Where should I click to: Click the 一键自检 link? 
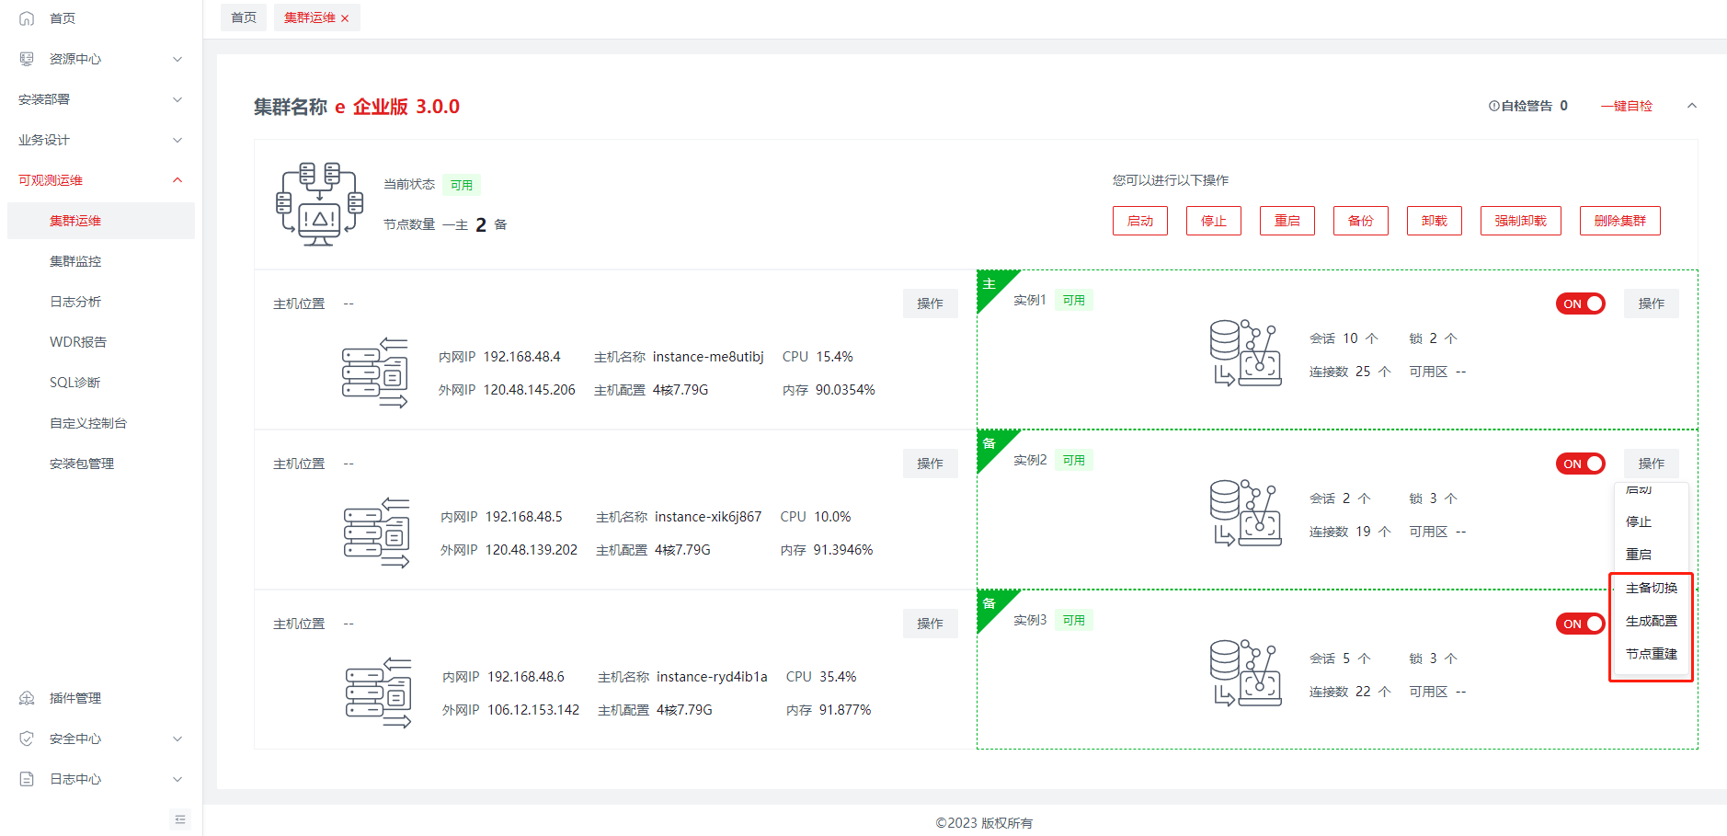click(1626, 106)
